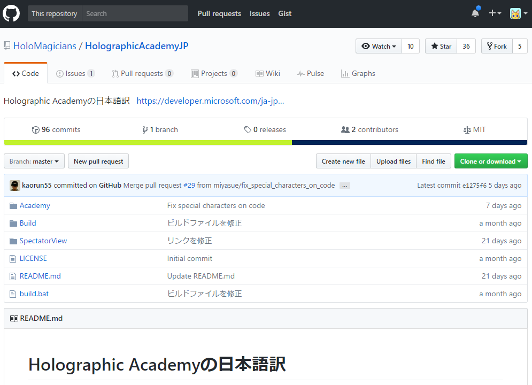Click the SpectatorView folder icon

point(13,241)
